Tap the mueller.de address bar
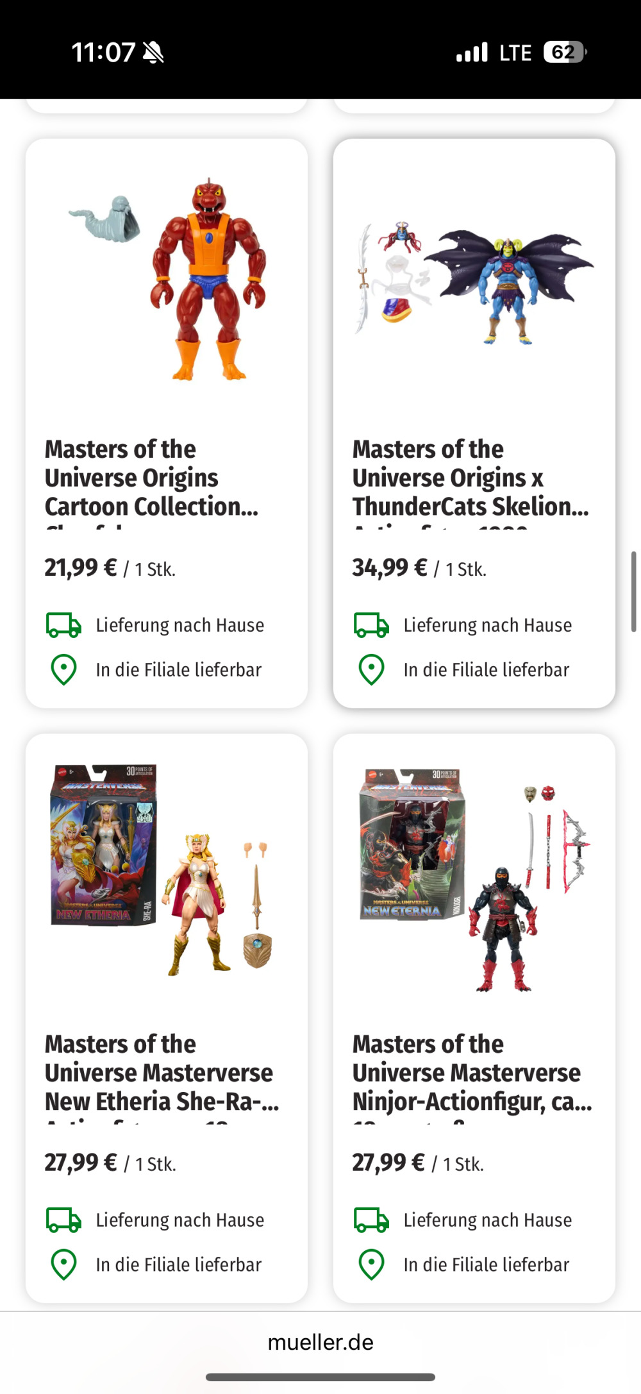This screenshot has height=1394, width=641. (320, 1342)
